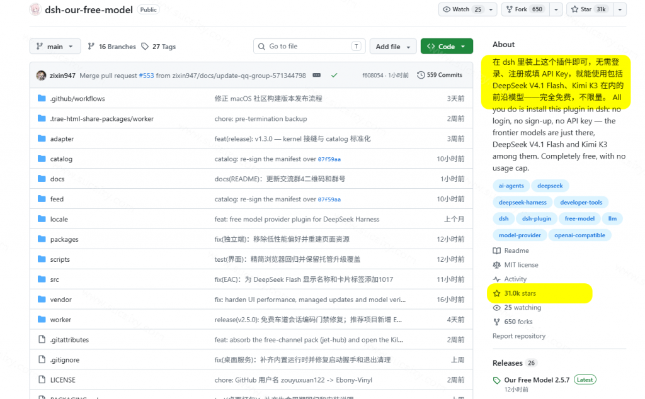Expand the Fork options dropdown arrow
Image resolution: width=645 pixels, height=399 pixels.
pyautogui.click(x=556, y=9)
